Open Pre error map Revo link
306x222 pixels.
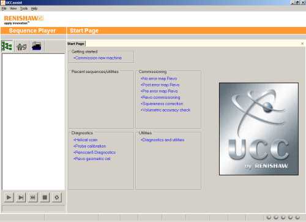point(159,91)
